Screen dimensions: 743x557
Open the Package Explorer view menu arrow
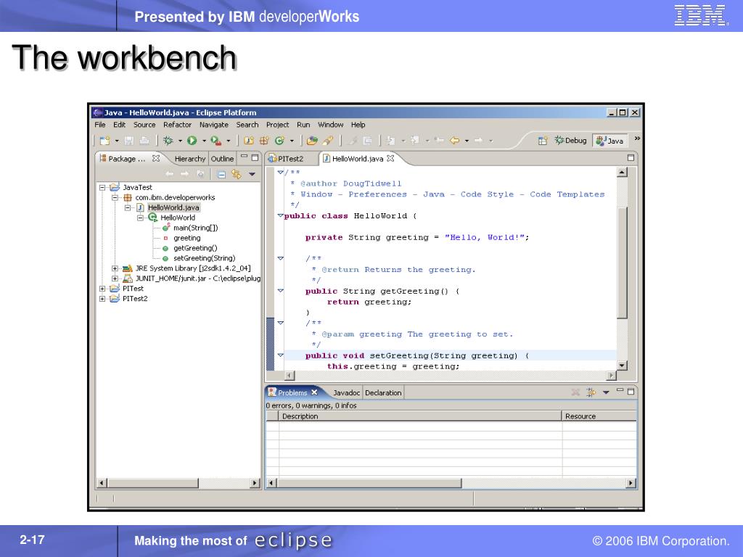point(252,175)
